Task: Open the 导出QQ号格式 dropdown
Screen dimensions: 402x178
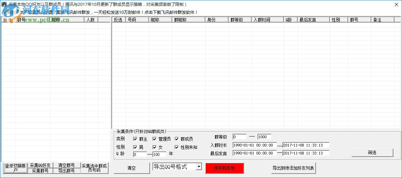Action: pos(199,167)
